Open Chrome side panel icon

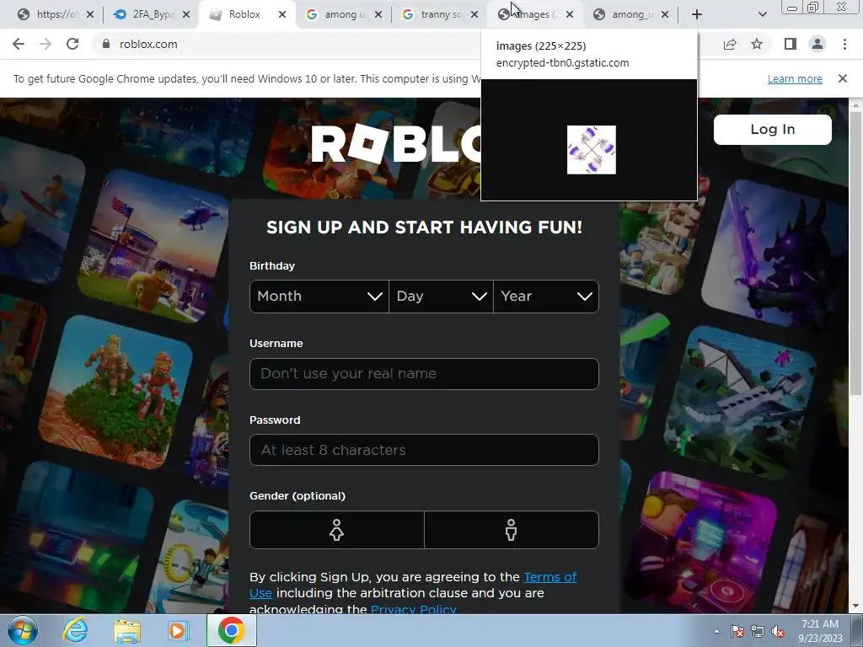(x=791, y=44)
